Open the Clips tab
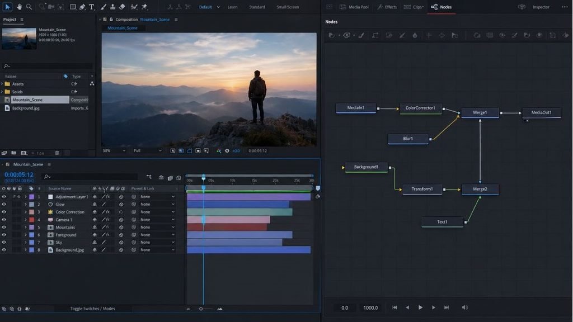This screenshot has width=573, height=322. pos(414,7)
